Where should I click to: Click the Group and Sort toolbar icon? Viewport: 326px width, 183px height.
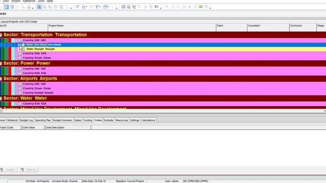pos(105,7)
